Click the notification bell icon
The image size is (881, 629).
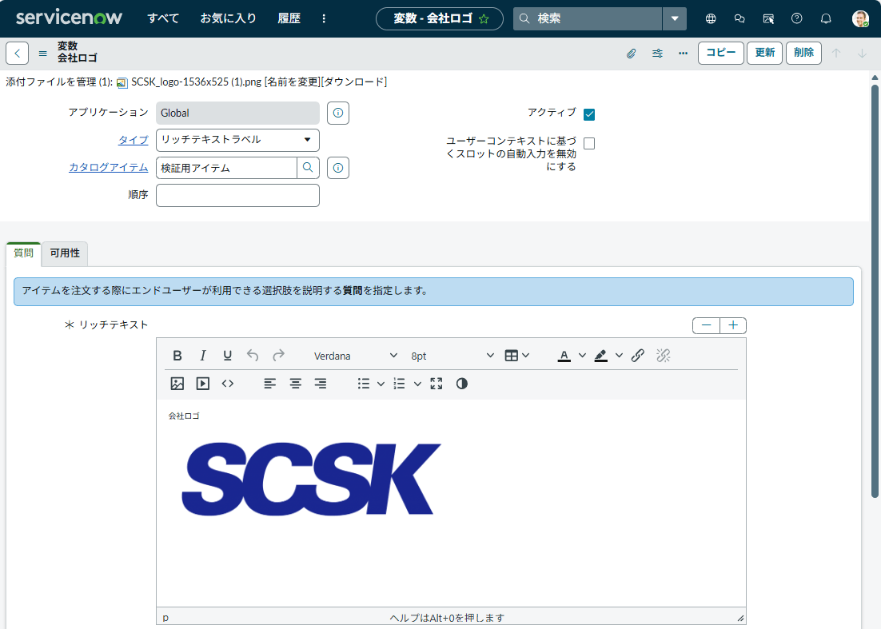tap(826, 18)
